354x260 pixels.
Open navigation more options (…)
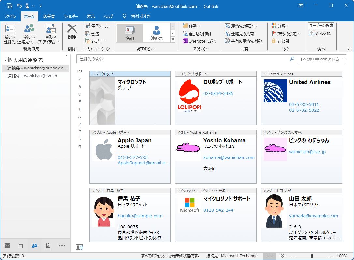coord(62,246)
